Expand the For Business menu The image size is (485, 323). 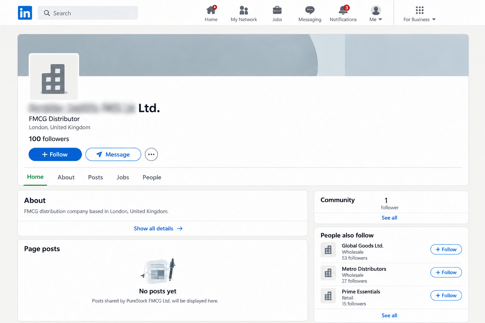[419, 13]
